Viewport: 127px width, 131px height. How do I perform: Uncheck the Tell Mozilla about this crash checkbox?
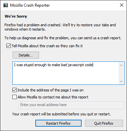point(8,46)
